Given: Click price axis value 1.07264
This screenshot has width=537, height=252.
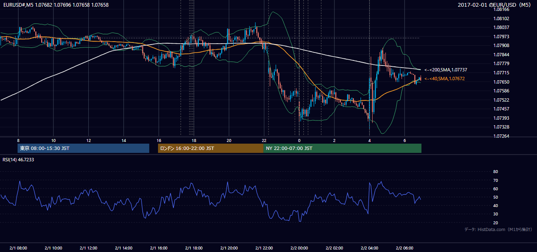Looking at the screenshot, I should pyautogui.click(x=501, y=136).
